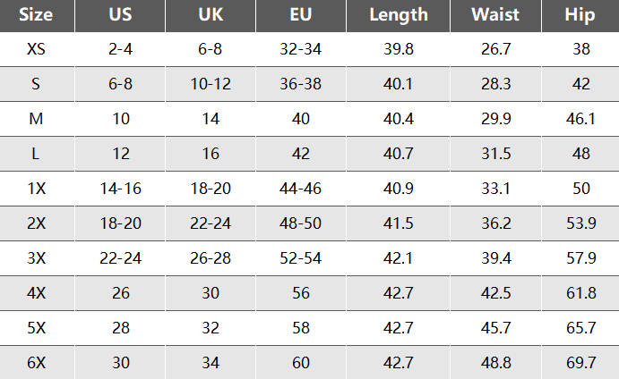Screen dimensions: 619x379
Task: Select the Length column header
Action: click(x=399, y=15)
